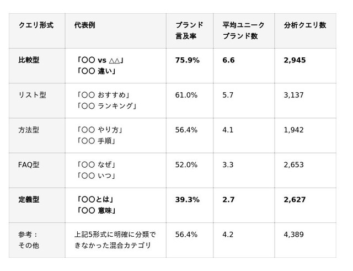Viewport: 353px width, 271px height.
Task: Click the 分析クエリ数 column header
Action: tap(305, 25)
